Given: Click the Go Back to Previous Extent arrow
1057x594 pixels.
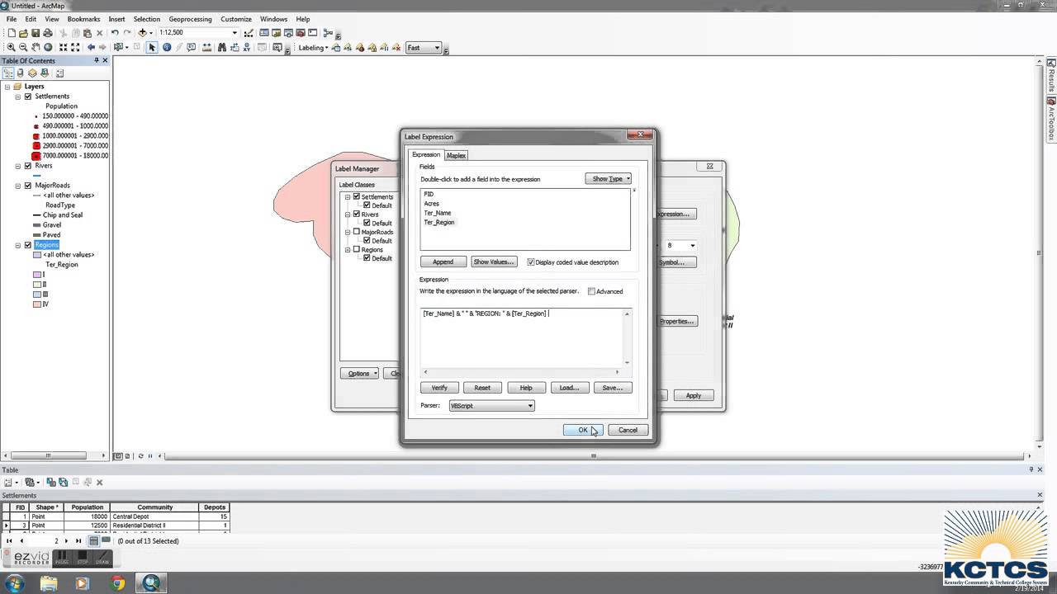Looking at the screenshot, I should coord(91,48).
